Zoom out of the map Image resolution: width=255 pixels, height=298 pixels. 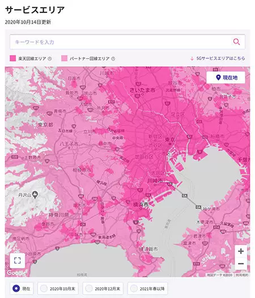241,264
